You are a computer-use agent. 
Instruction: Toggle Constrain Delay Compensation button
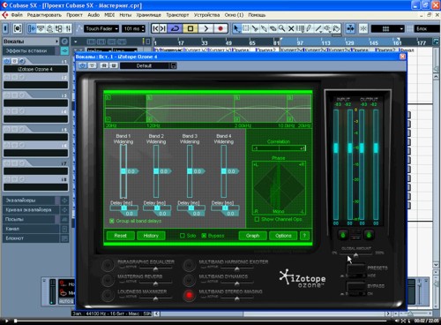(x=18, y=28)
